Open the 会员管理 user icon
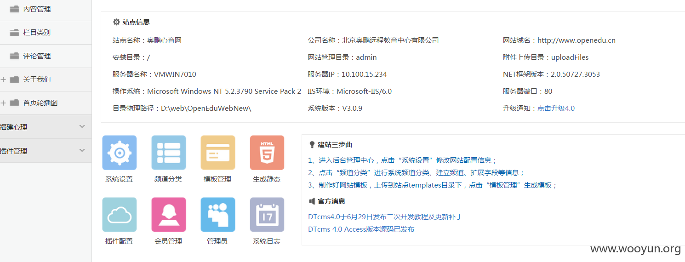The image size is (685, 262). (169, 215)
